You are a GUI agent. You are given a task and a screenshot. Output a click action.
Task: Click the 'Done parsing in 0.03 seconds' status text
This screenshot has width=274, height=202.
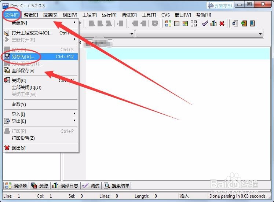237,196
